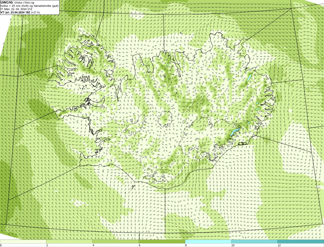Screen dimensions: 324x247
Task: Click the teal legend swatch above 12 m/s
Action: pyautogui.click(x=301, y=242)
